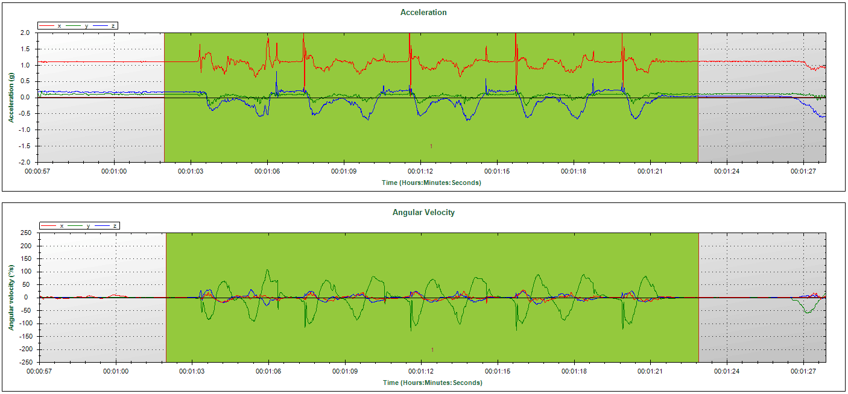Select the z legend entry in Angular Velocity chart
The image size is (848, 394).
click(x=109, y=226)
